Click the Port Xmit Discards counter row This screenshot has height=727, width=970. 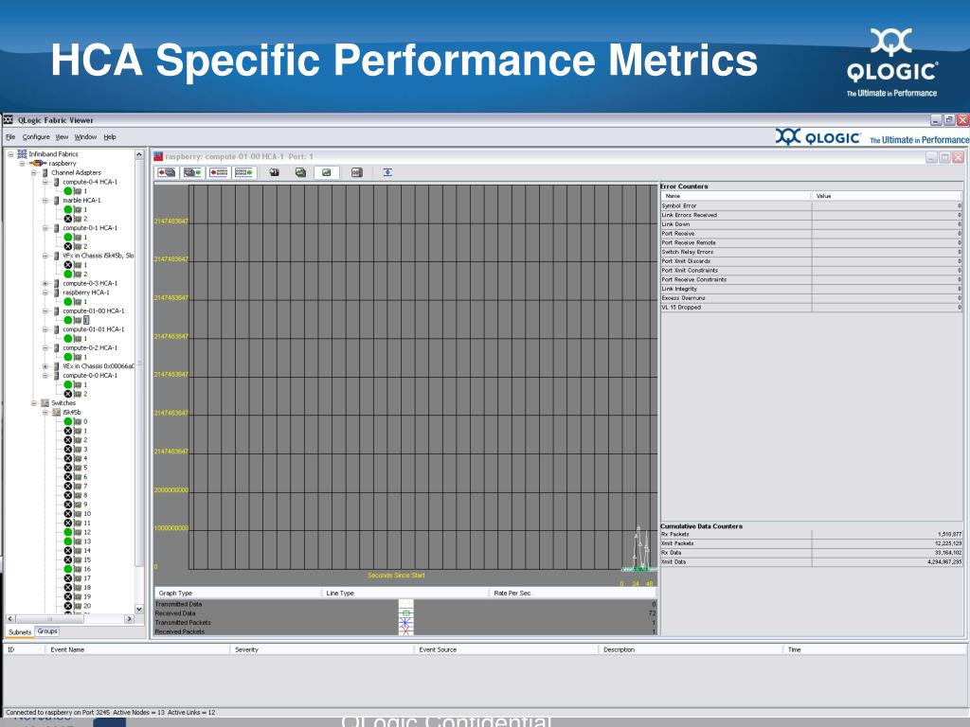pos(812,261)
